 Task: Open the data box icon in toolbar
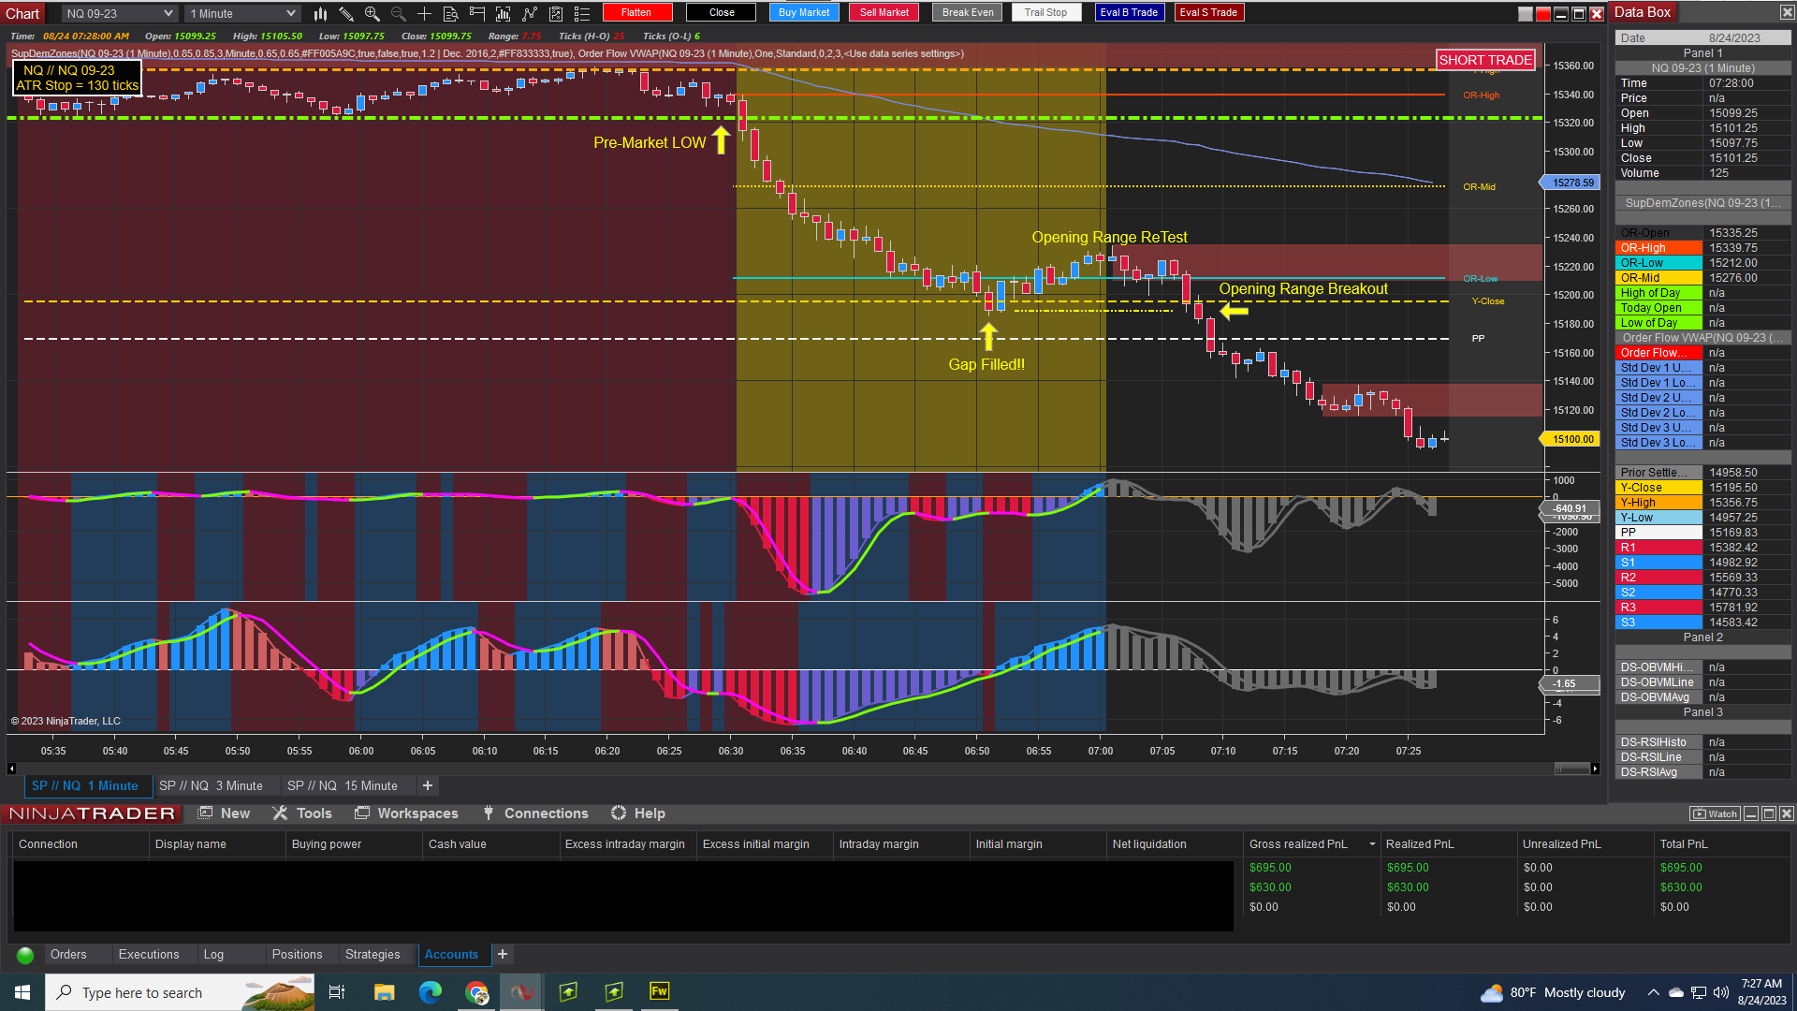tap(451, 13)
